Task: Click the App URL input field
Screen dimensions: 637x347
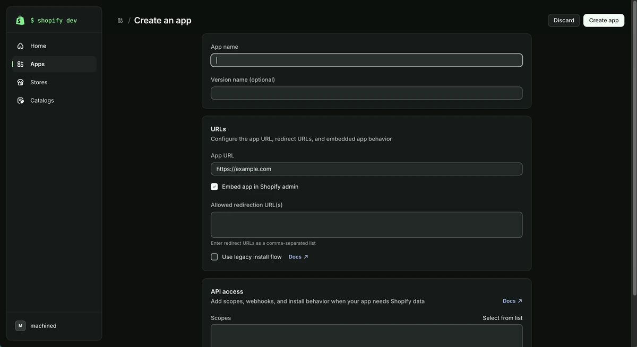Action: (x=366, y=169)
